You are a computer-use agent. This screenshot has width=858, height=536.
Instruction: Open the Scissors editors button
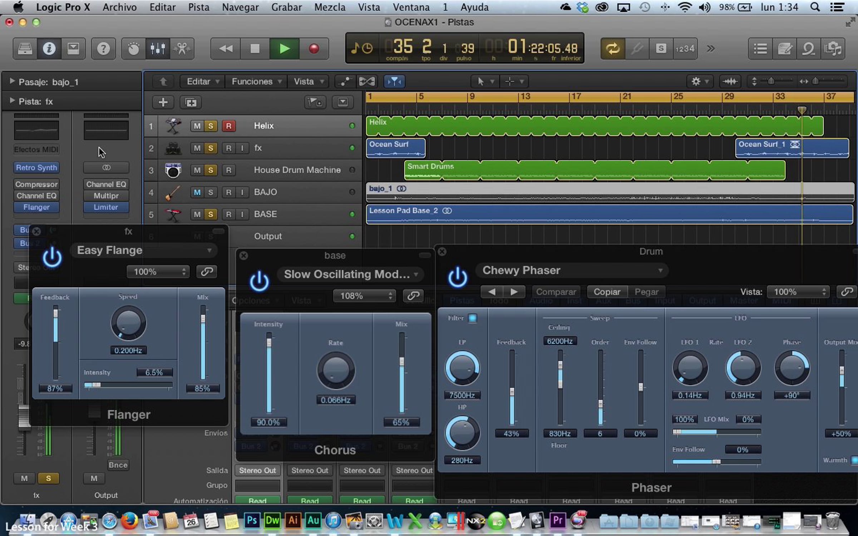(182, 49)
